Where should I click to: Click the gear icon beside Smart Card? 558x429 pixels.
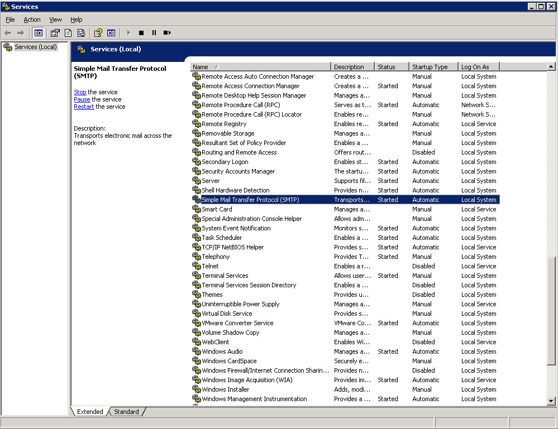tap(197, 209)
